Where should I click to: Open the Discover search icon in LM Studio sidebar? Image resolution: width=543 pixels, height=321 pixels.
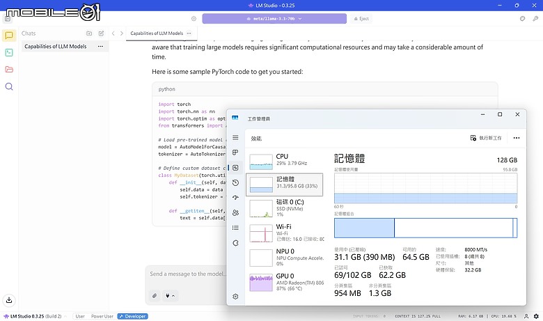pyautogui.click(x=9, y=86)
